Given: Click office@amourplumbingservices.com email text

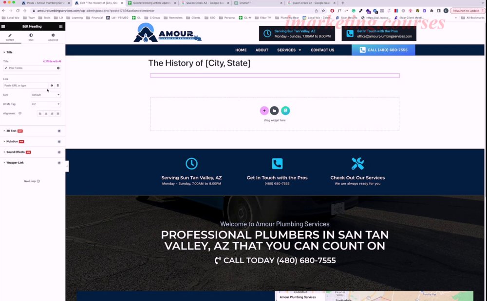Looking at the screenshot, I should (385, 36).
